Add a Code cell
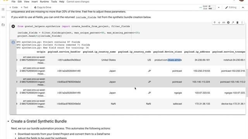Image resolution: width=248 pixels, height=139 pixels. 14,7
